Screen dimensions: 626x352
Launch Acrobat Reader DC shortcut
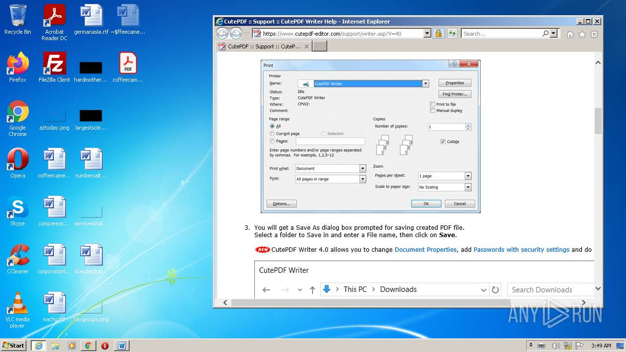point(54,22)
